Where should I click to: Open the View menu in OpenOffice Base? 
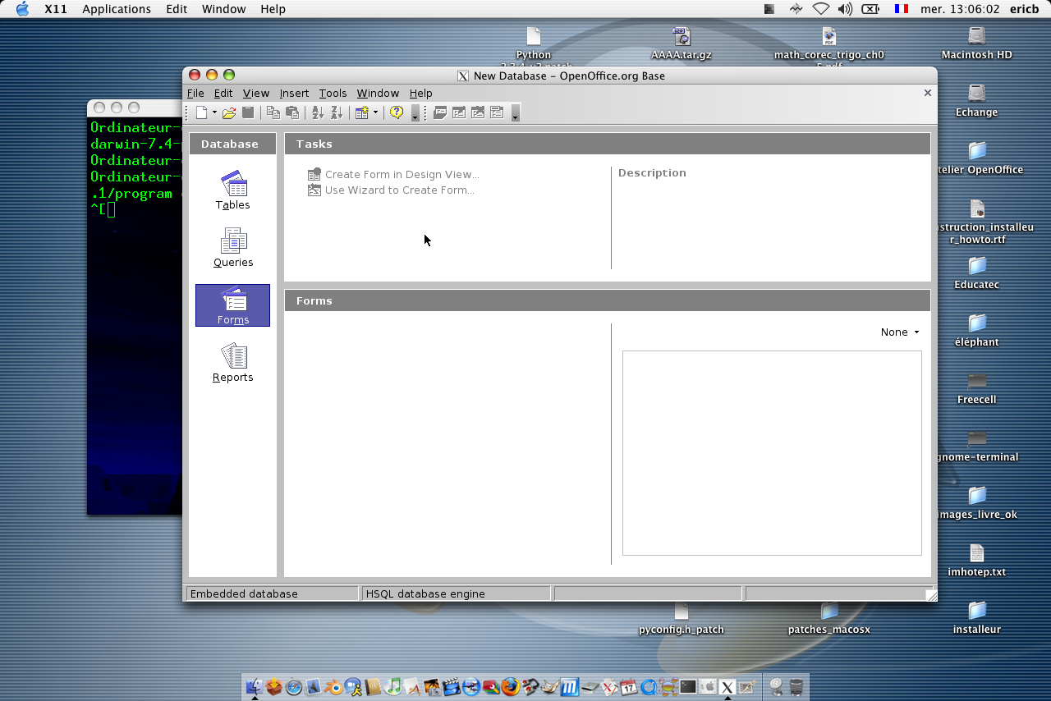(x=256, y=93)
